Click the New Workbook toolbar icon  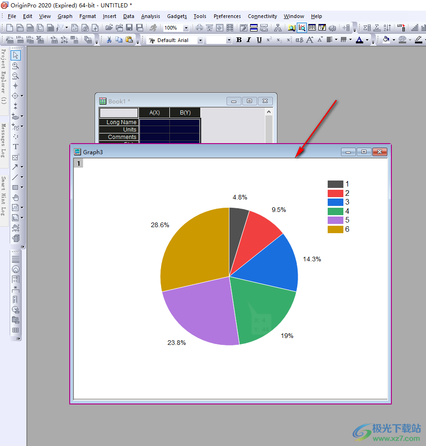point(30,28)
